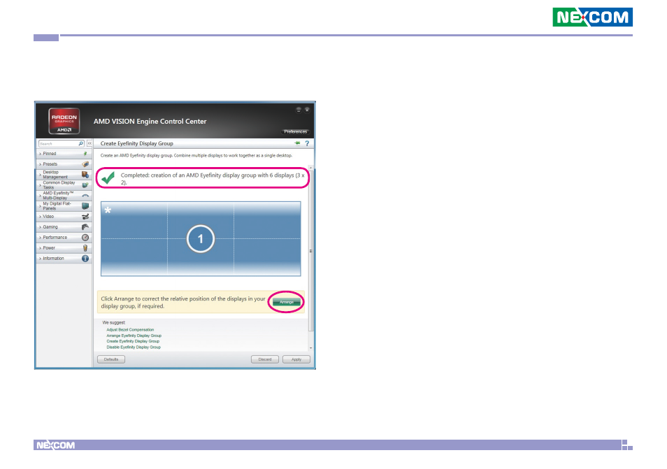
Task: Open the Preferences menu
Action: click(x=295, y=132)
